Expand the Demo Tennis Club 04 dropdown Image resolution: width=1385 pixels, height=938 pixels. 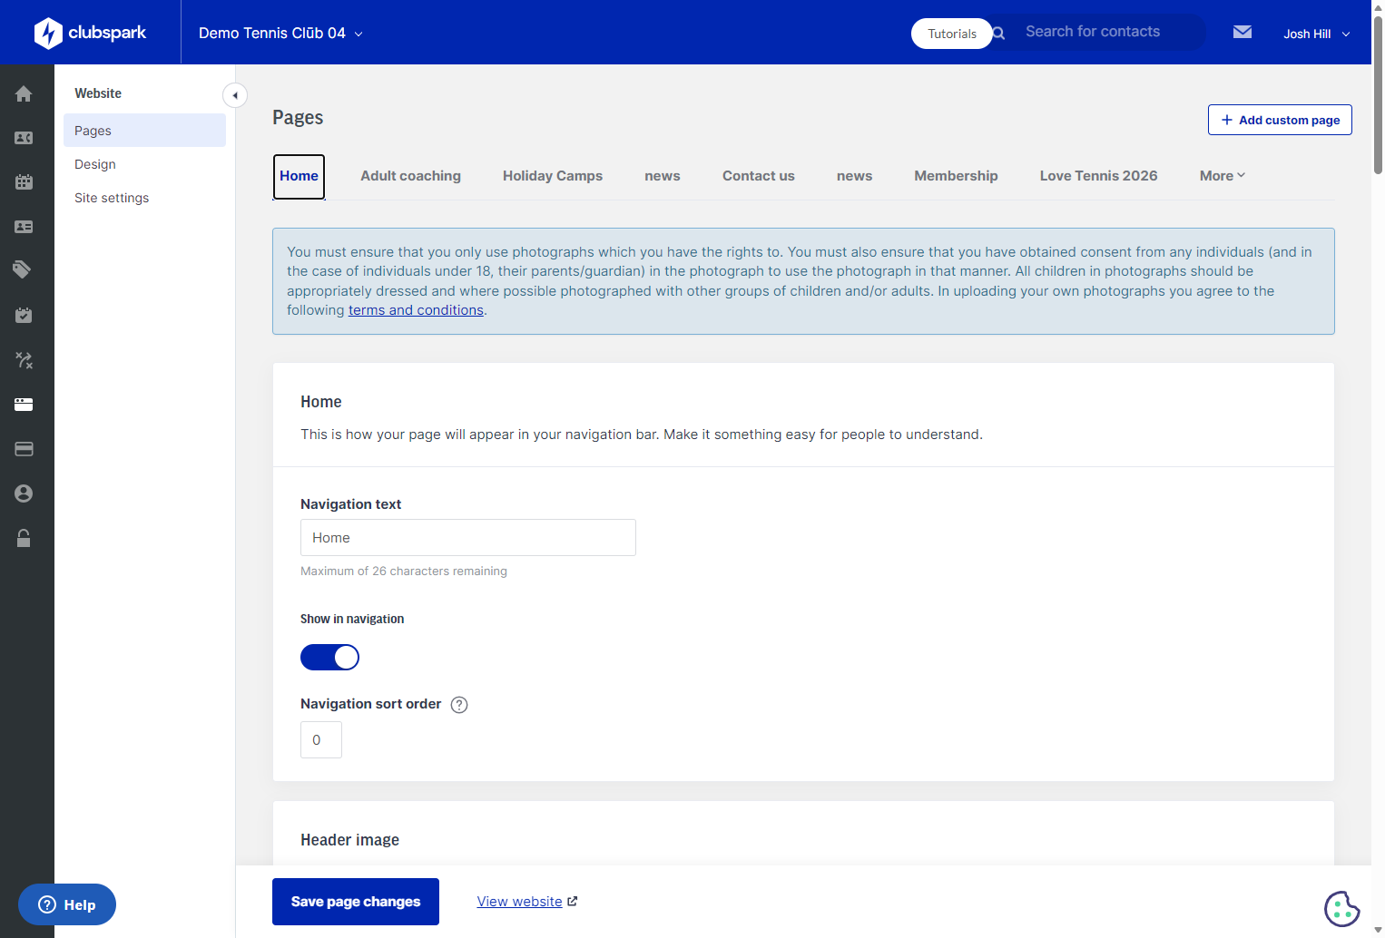[280, 34]
